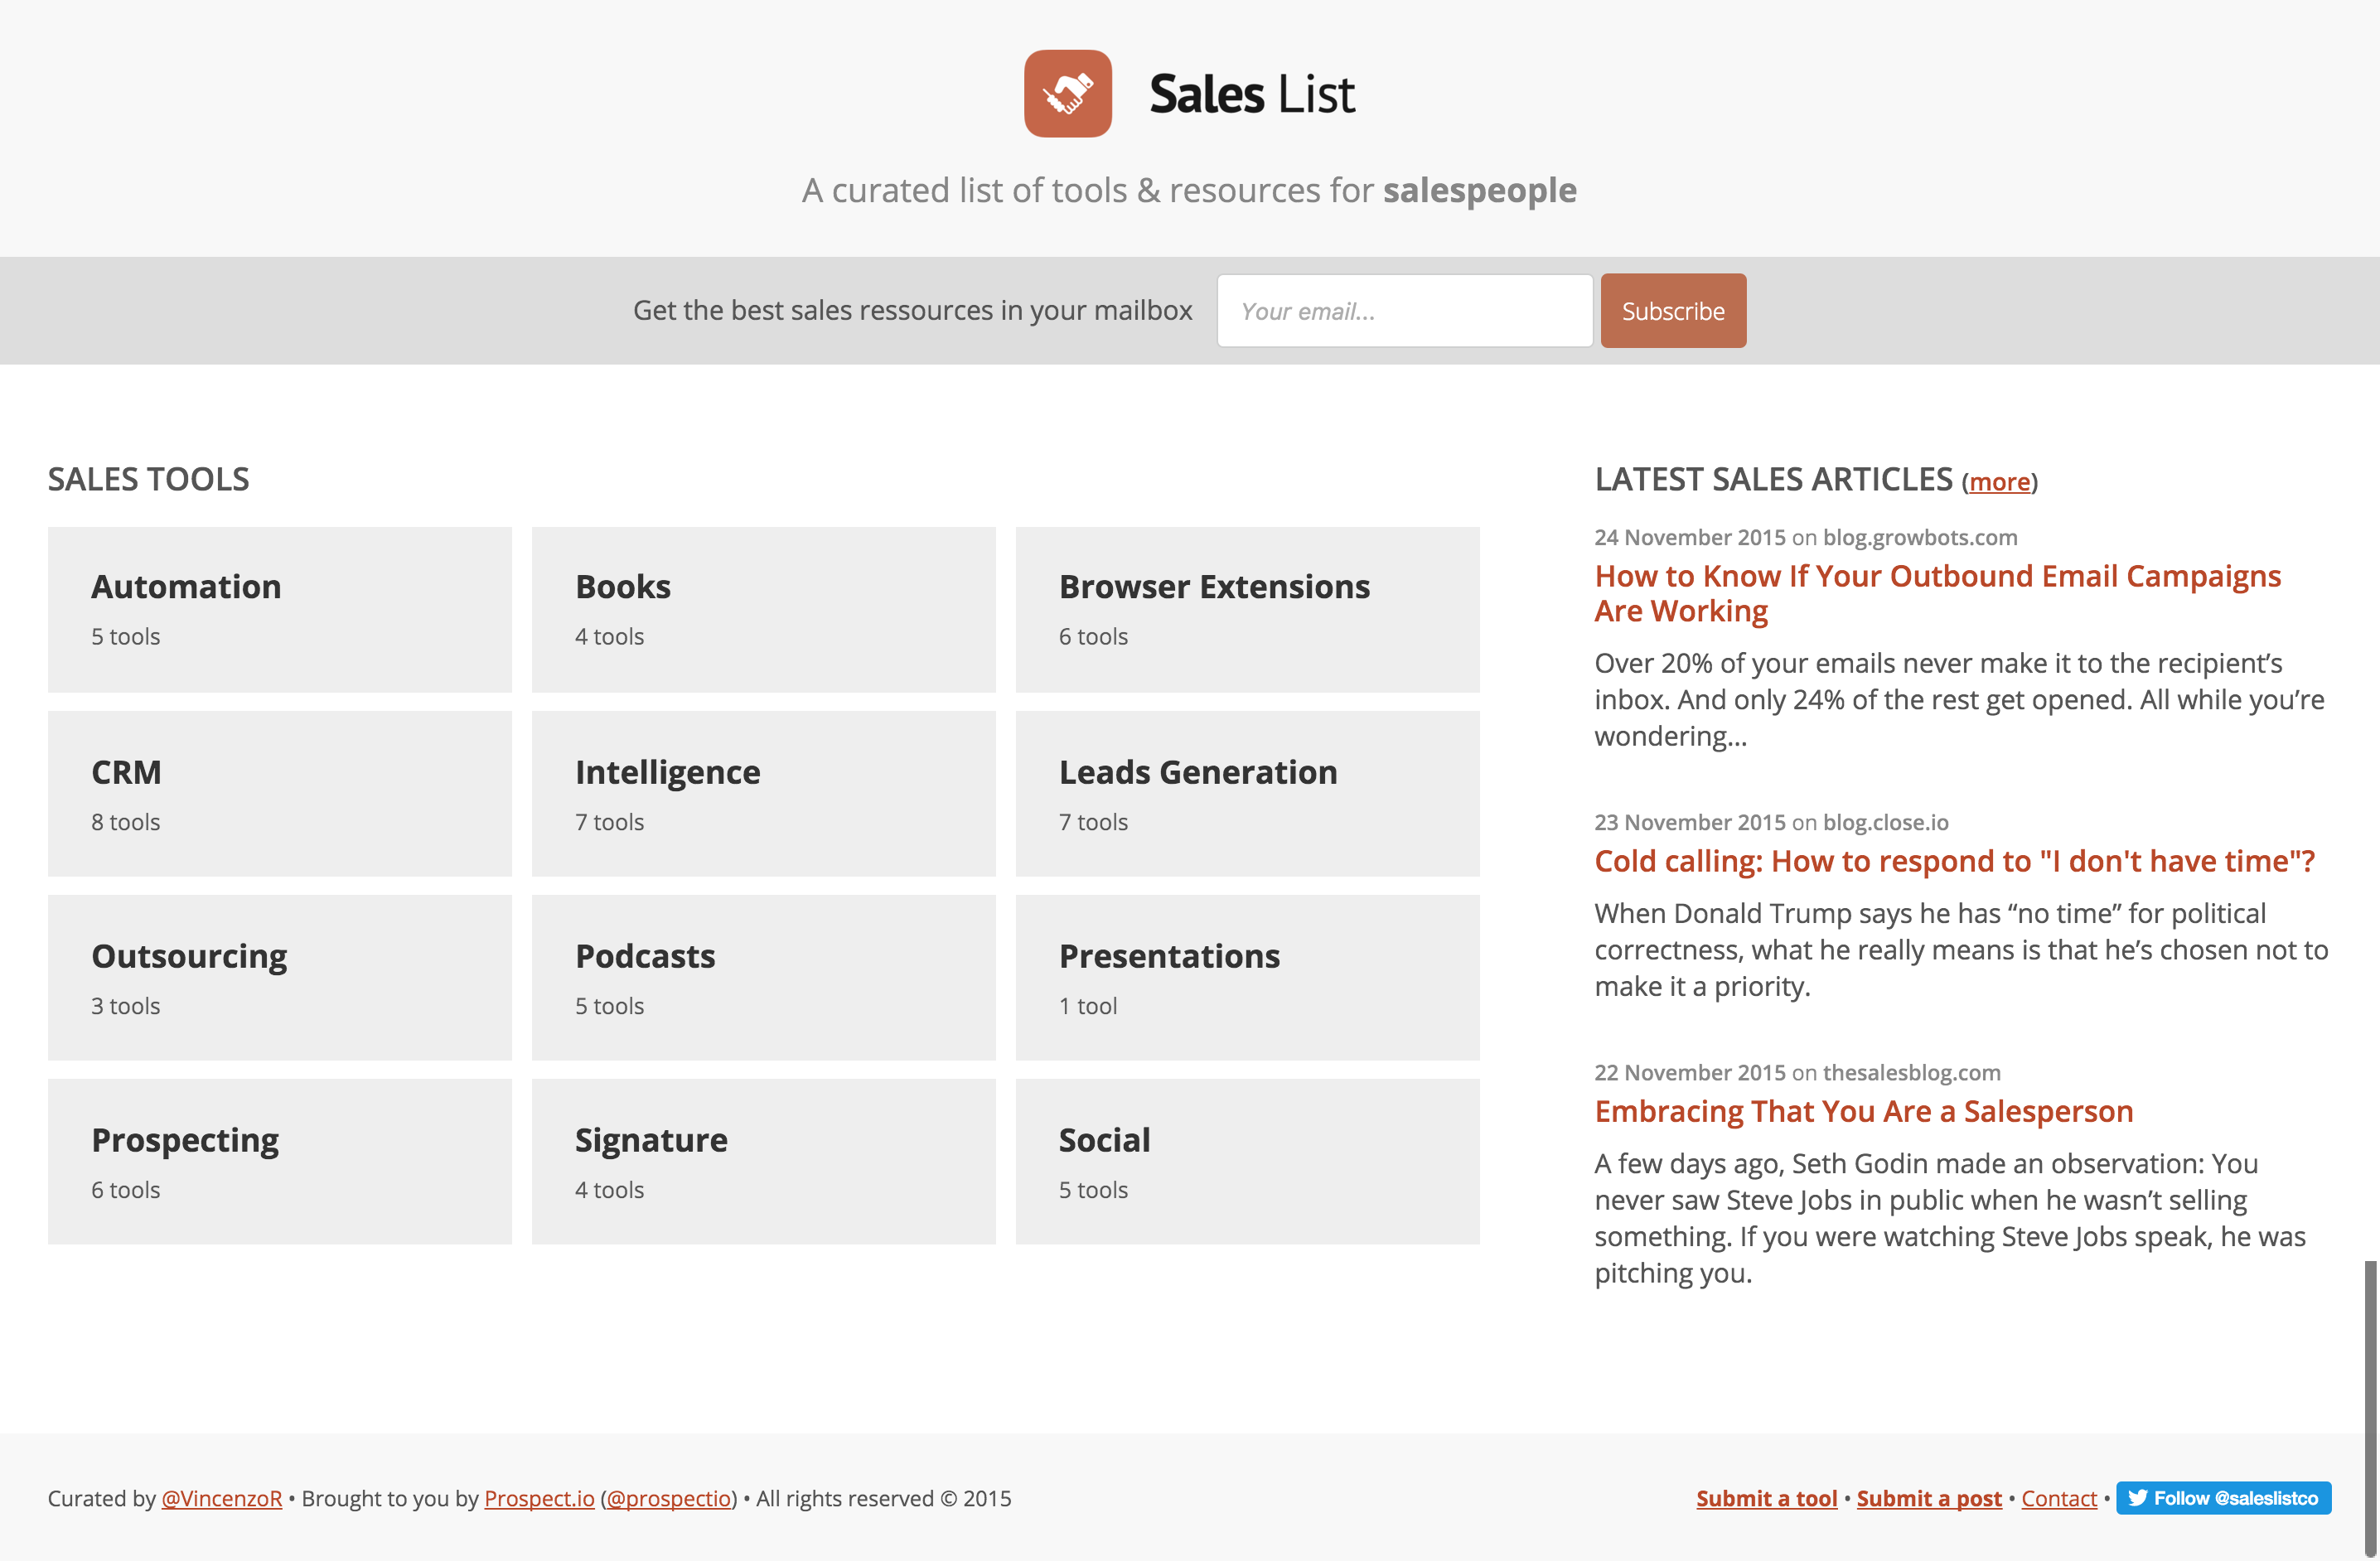Open the Prospecting tools category
2380x1561 pixels.
pos(278,1161)
